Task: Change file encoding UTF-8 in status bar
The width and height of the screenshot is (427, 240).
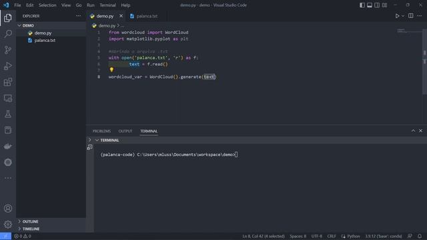Action: pyautogui.click(x=317, y=236)
